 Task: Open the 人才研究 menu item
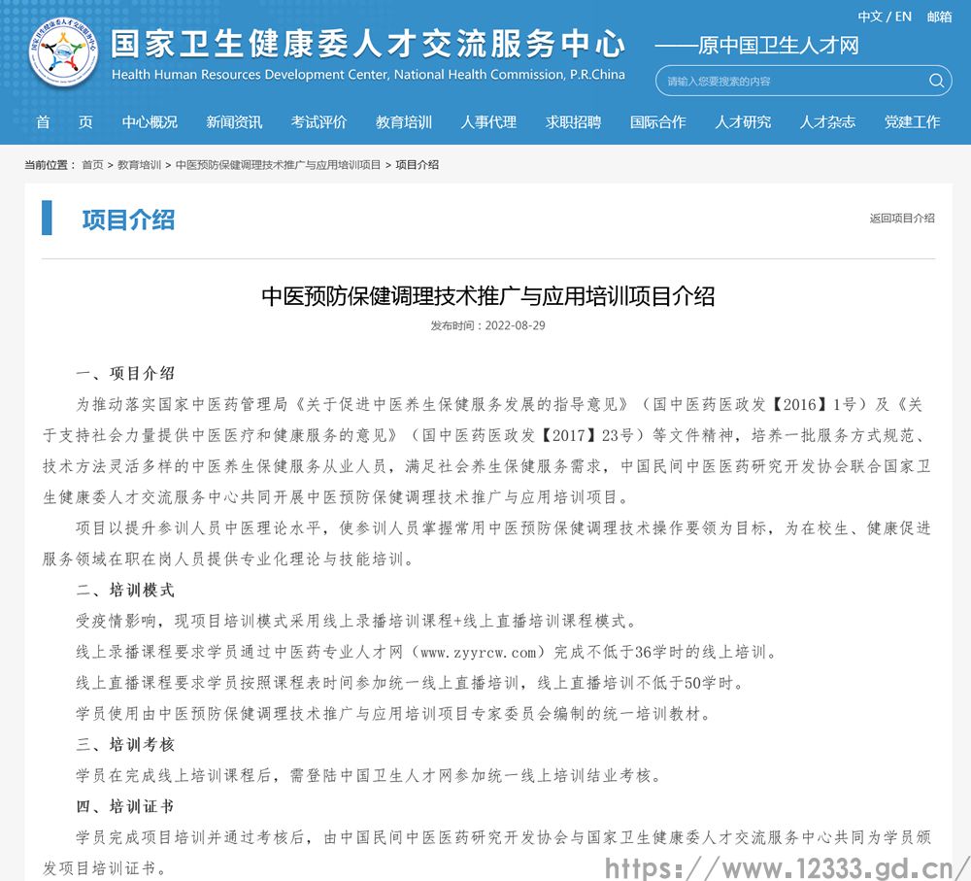(x=743, y=122)
